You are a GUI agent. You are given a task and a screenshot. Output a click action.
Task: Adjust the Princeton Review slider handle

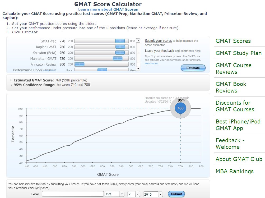coord(80,64)
